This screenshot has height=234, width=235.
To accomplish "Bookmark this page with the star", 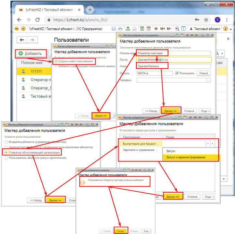I will click(206, 20).
